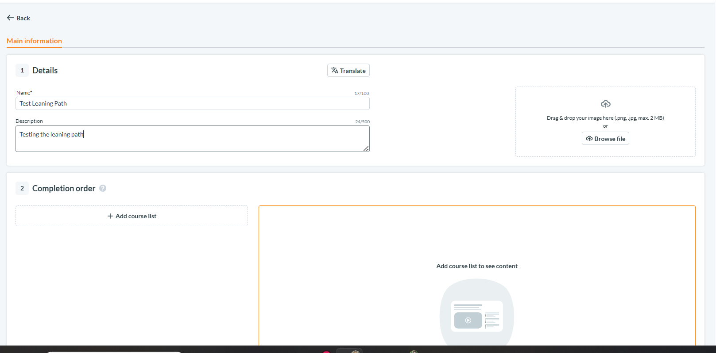Click the upload icon inside Browse file

click(x=589, y=139)
